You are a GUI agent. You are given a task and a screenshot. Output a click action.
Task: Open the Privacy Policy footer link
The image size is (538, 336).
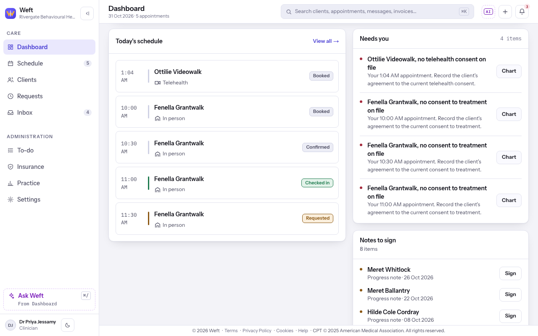coord(257,331)
